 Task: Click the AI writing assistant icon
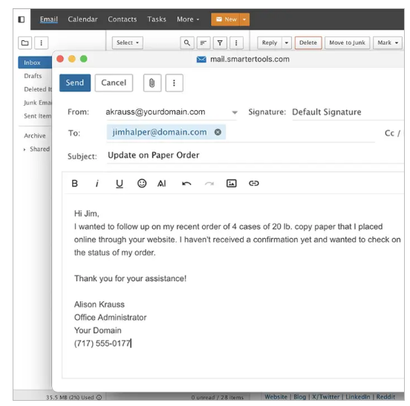[162, 184]
